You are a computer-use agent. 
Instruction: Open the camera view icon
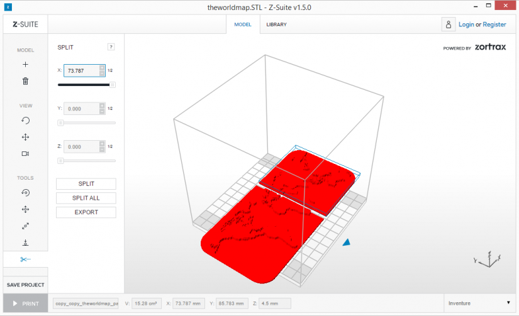click(25, 154)
